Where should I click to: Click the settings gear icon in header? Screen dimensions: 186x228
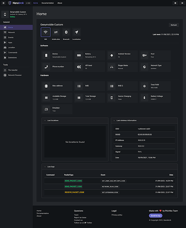(x=176, y=3)
